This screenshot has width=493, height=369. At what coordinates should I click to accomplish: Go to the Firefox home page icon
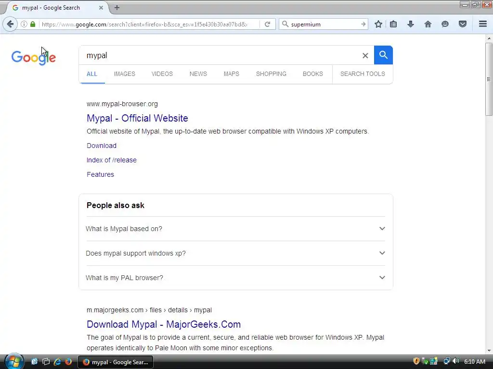coord(428,24)
